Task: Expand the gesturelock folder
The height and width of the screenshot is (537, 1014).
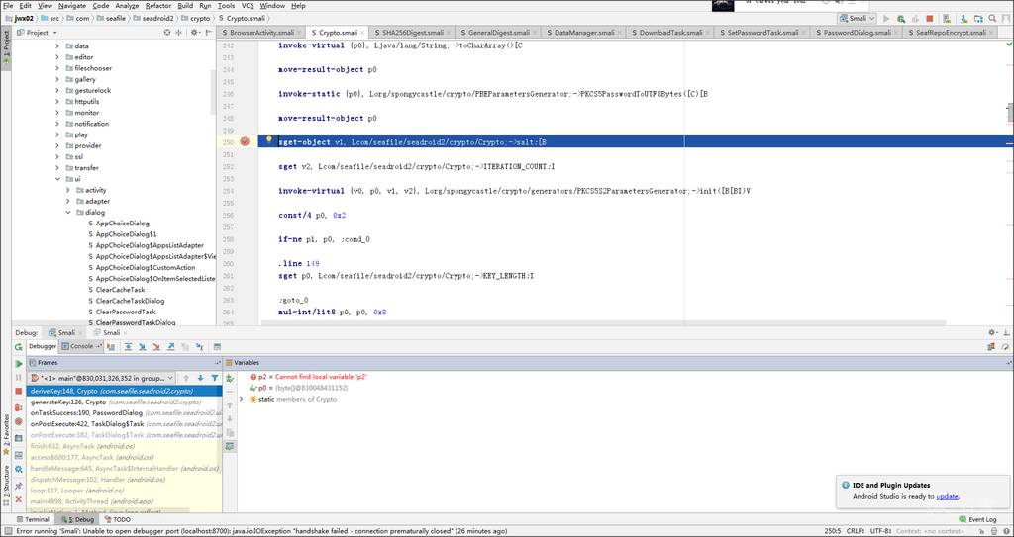Action: [57, 90]
